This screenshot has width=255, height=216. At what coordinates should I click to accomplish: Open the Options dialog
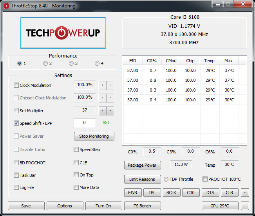tap(65, 206)
